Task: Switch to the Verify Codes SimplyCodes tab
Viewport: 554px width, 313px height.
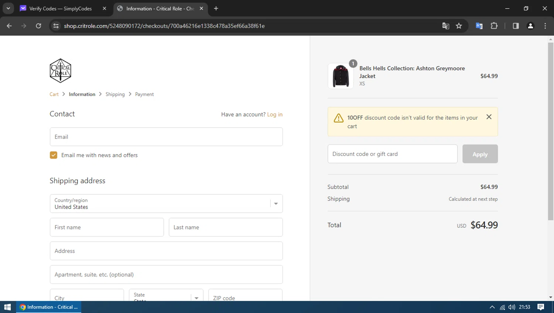Action: click(61, 8)
